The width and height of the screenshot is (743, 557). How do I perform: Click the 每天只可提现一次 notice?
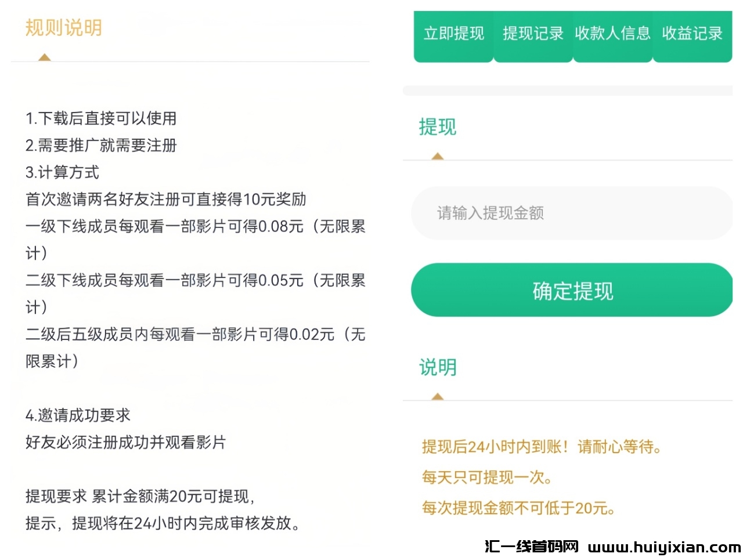[x=486, y=478]
